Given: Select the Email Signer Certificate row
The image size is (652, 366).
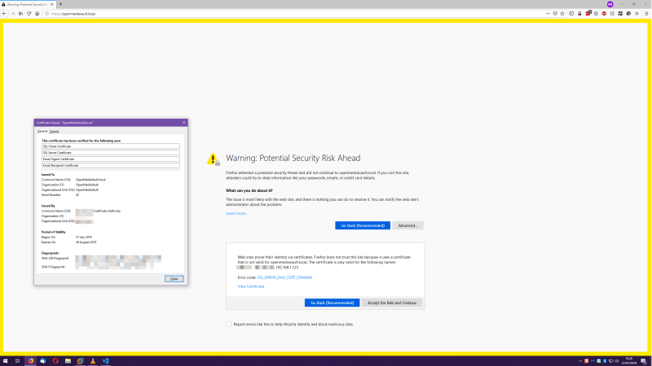Looking at the screenshot, I should pyautogui.click(x=111, y=159).
